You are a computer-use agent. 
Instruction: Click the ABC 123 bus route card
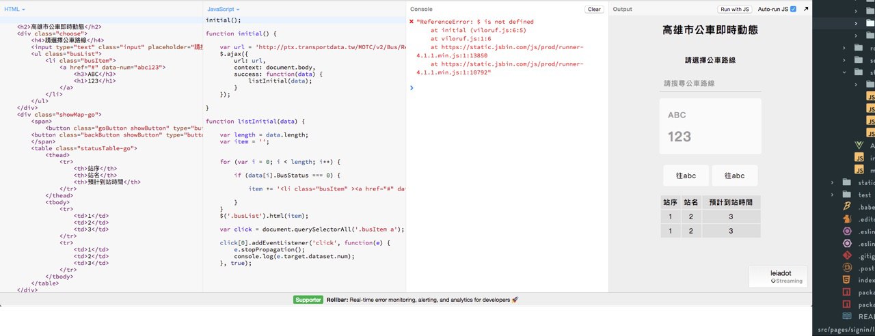710,126
